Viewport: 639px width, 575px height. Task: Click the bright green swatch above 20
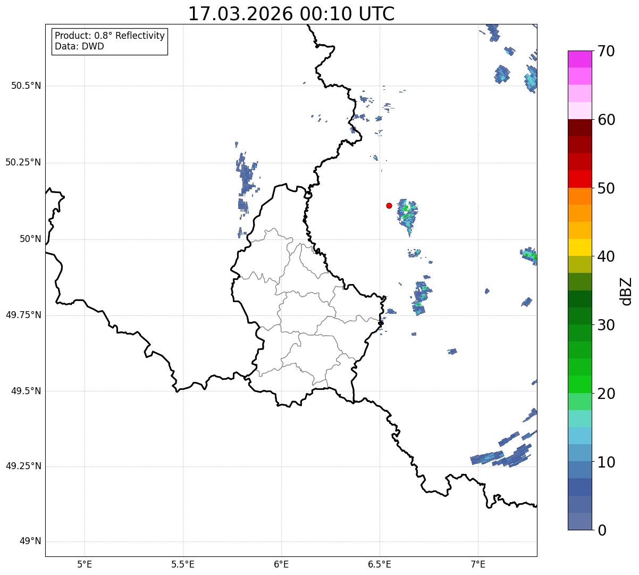(579, 385)
